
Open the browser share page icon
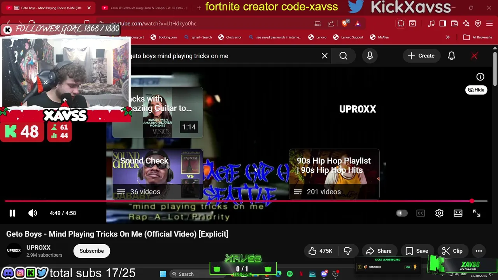coord(331,23)
